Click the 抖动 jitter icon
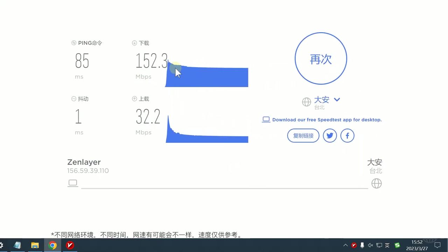 (x=73, y=99)
